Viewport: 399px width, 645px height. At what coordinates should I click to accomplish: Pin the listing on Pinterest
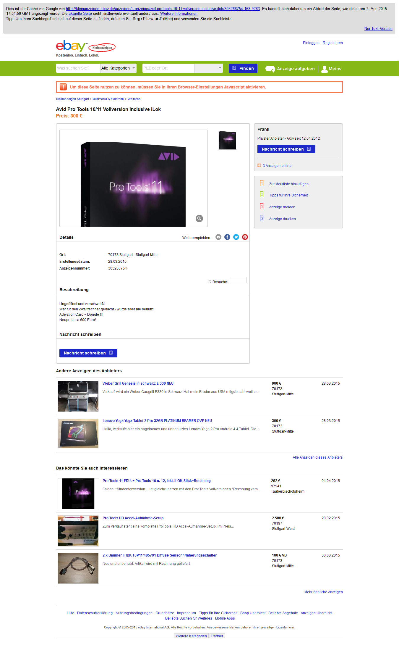pos(245,237)
